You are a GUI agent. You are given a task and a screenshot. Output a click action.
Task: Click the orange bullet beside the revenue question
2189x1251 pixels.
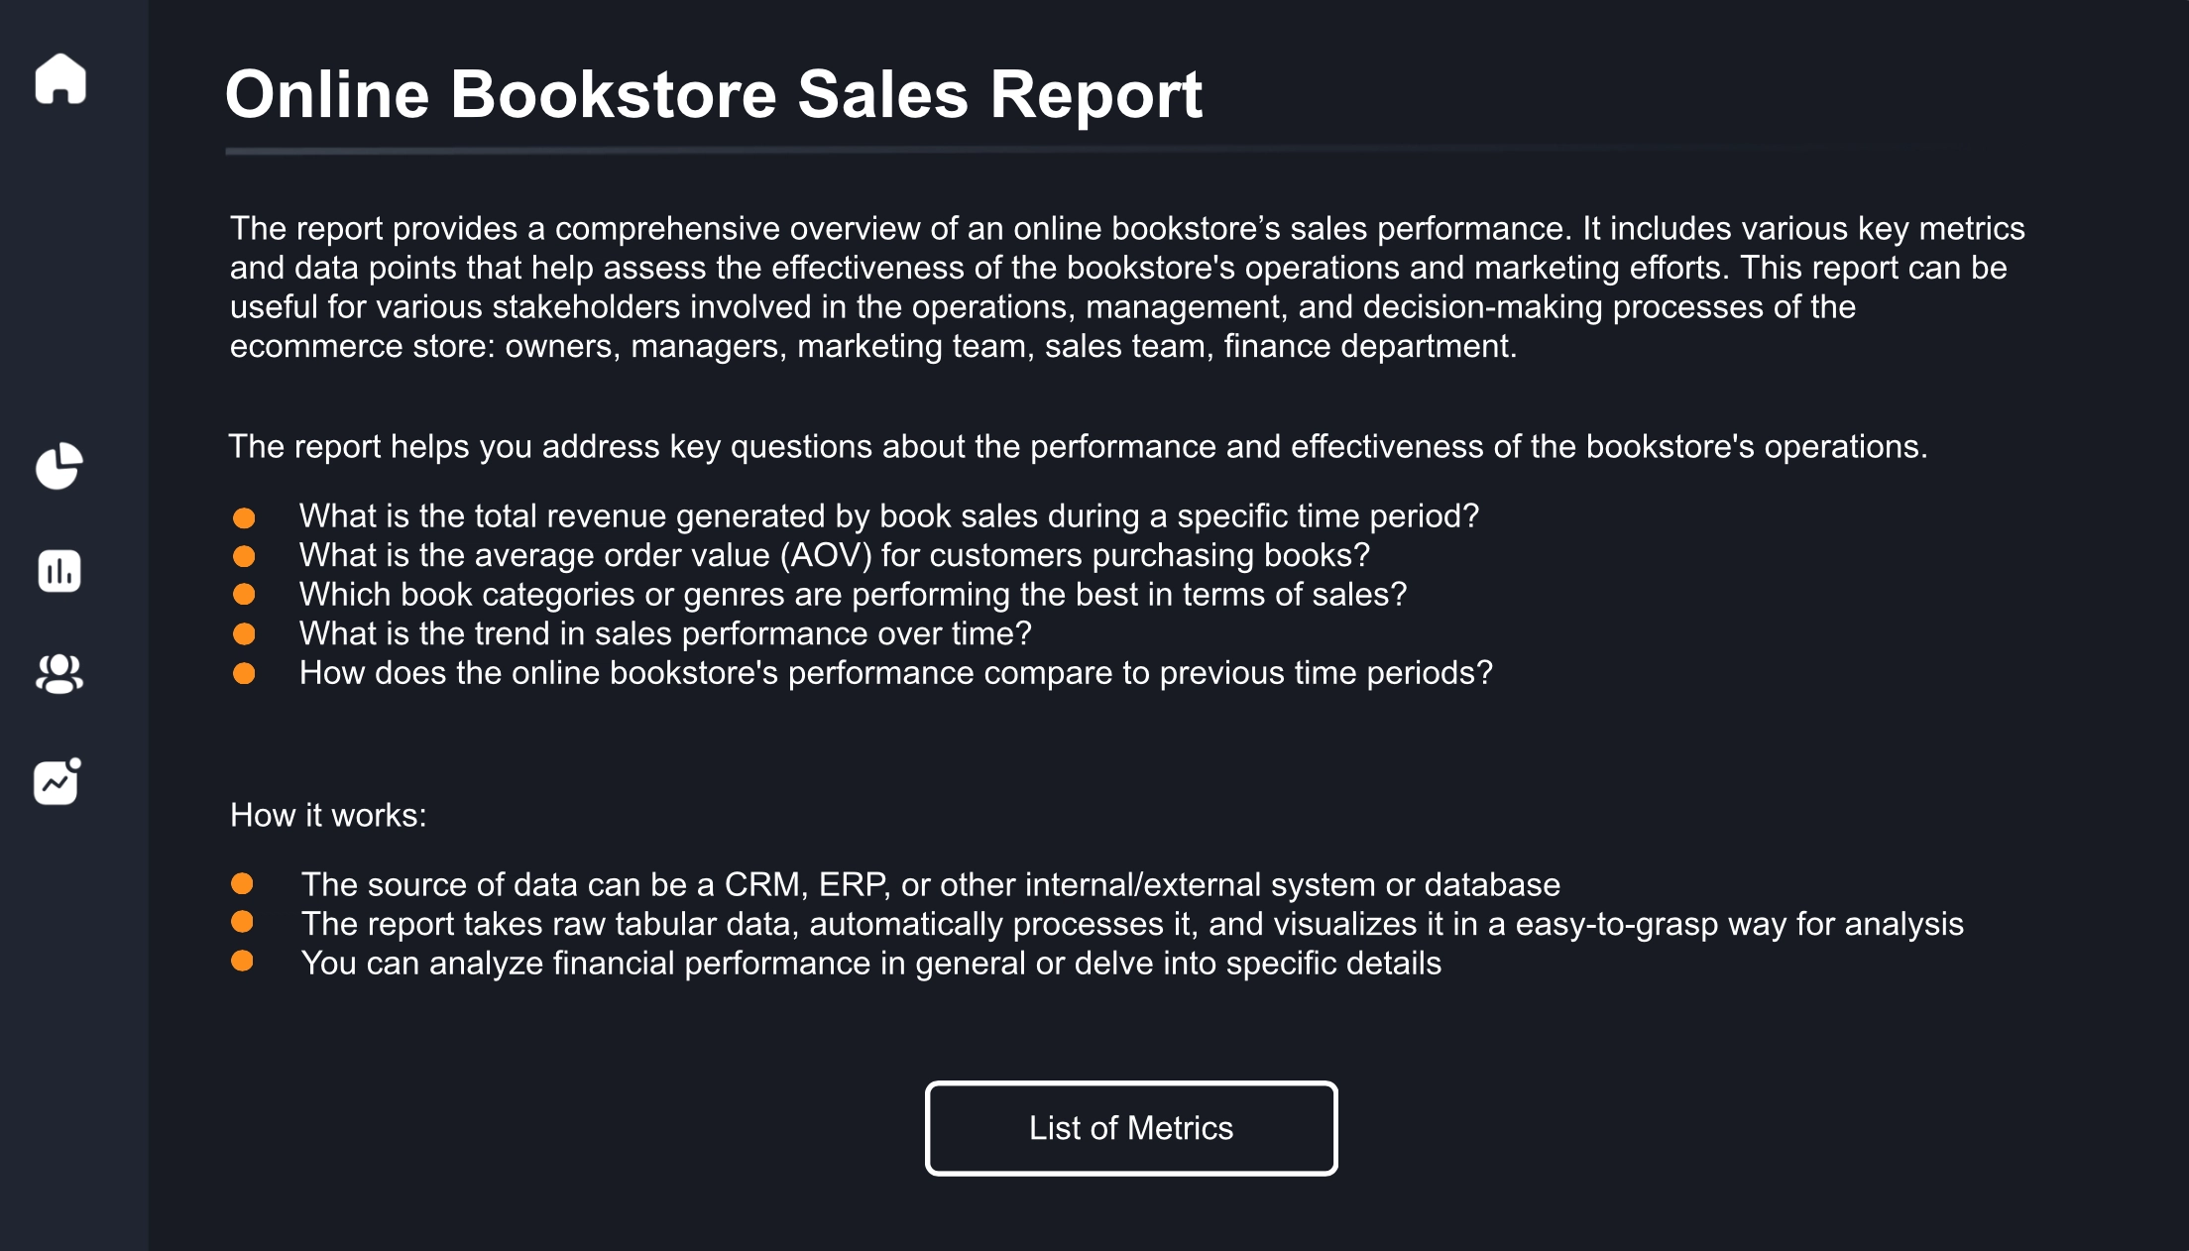(x=245, y=516)
